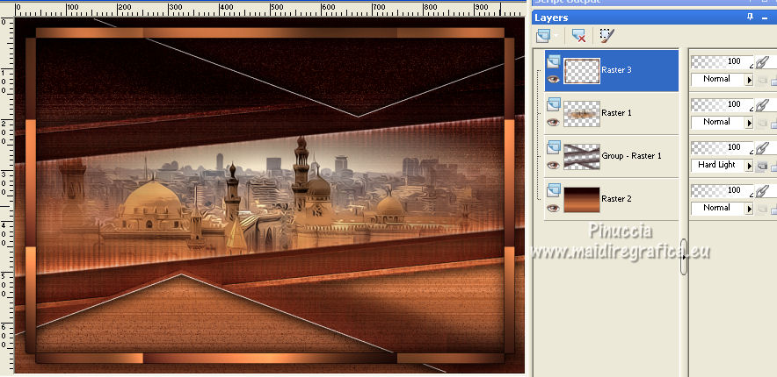777x377 pixels.
Task: Toggle the group link button on Group - Raster 1
Action: [762, 166]
